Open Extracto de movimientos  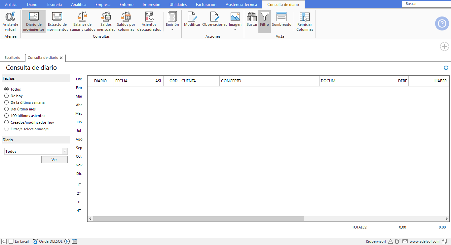[x=57, y=22]
